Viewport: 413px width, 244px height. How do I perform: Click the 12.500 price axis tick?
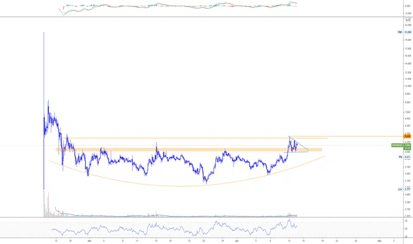point(408,73)
